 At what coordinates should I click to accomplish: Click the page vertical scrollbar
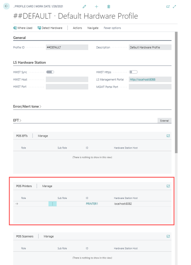(176, 92)
